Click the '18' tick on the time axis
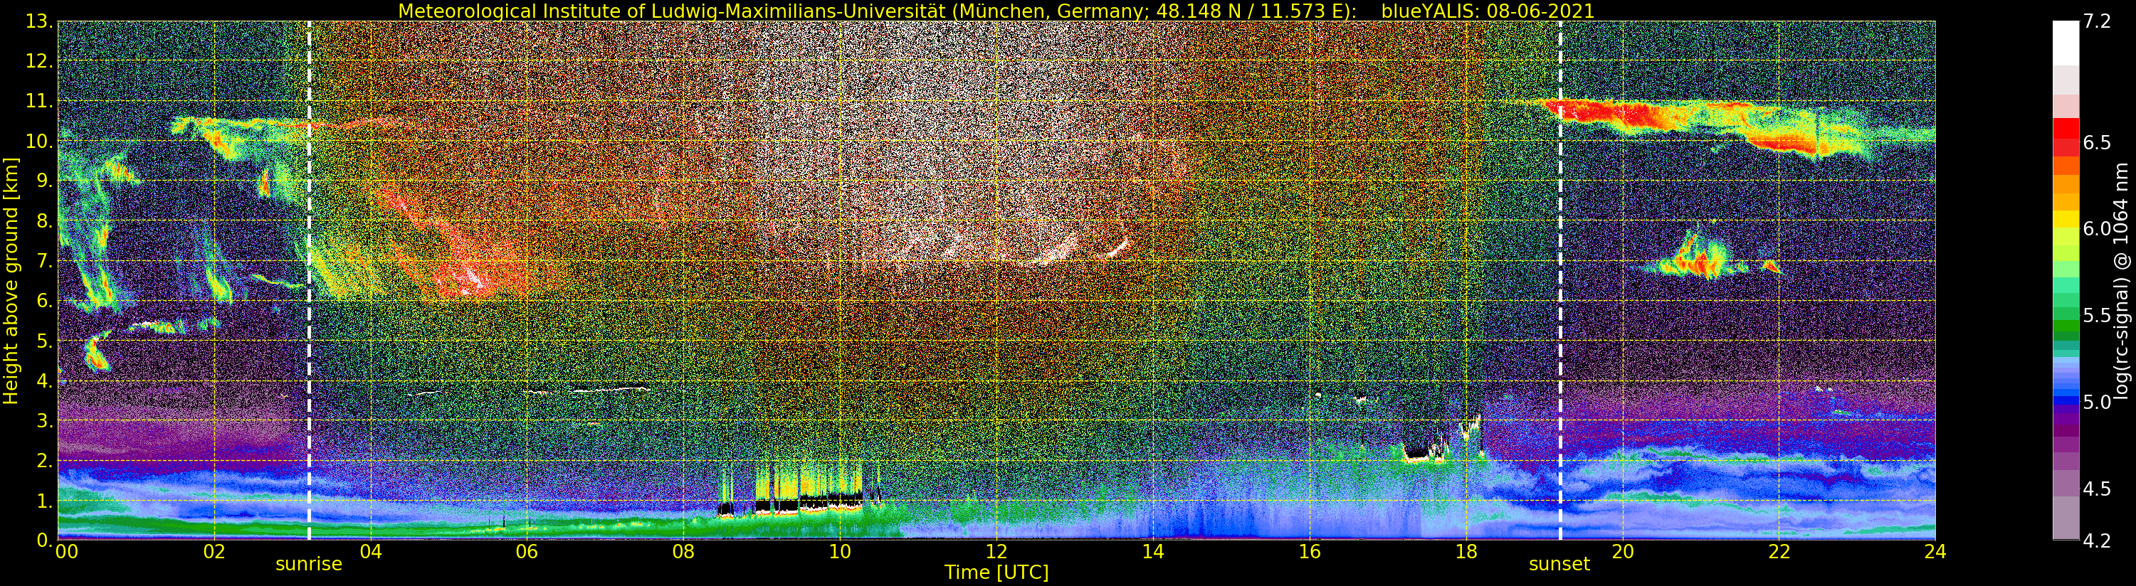Image resolution: width=2136 pixels, height=586 pixels. (x=1466, y=551)
